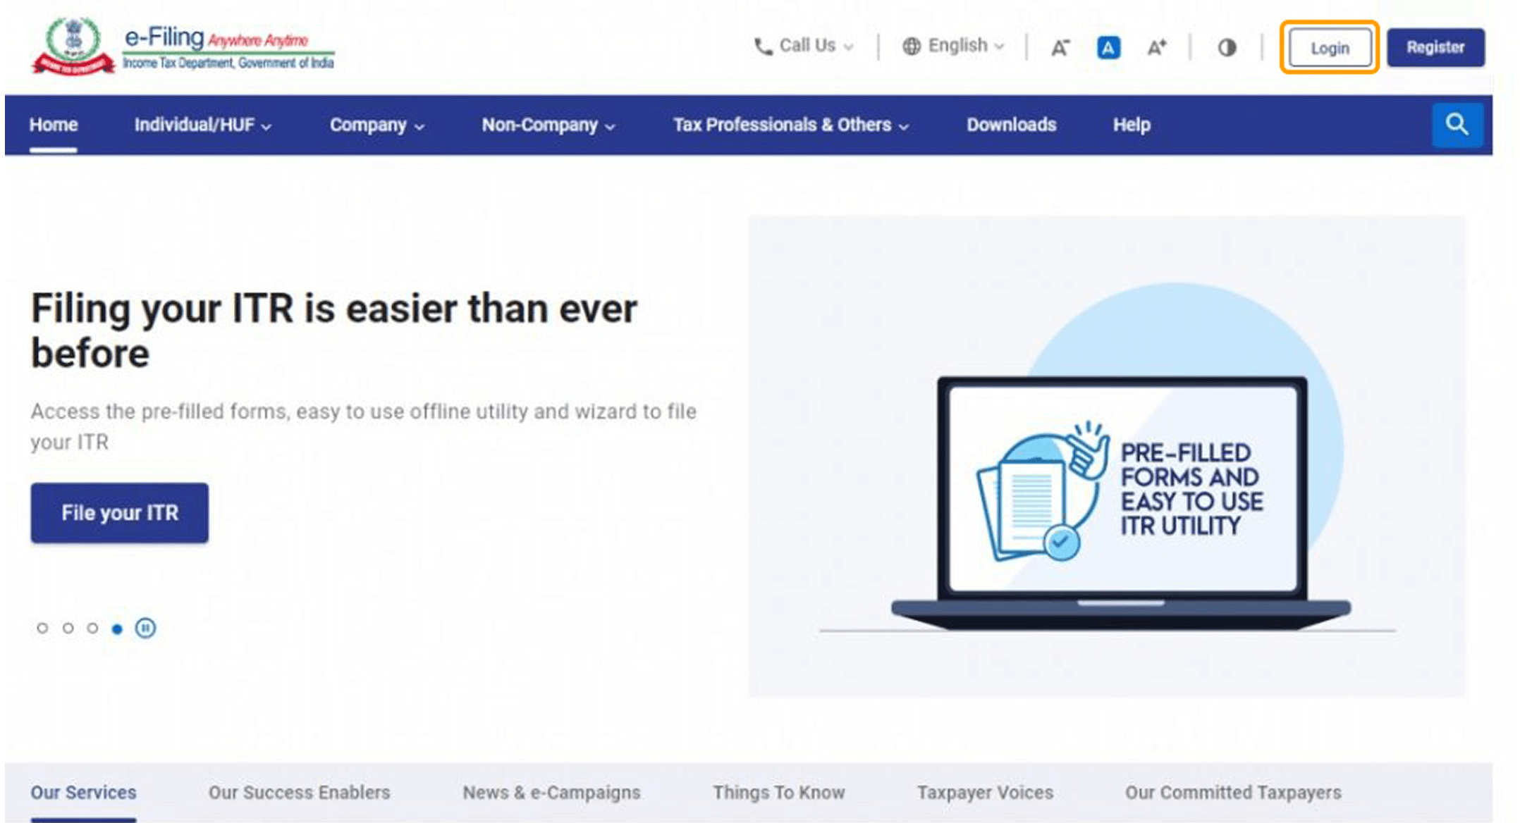This screenshot has width=1520, height=823.
Task: Expand the Individual/HUF menu
Action: click(202, 125)
